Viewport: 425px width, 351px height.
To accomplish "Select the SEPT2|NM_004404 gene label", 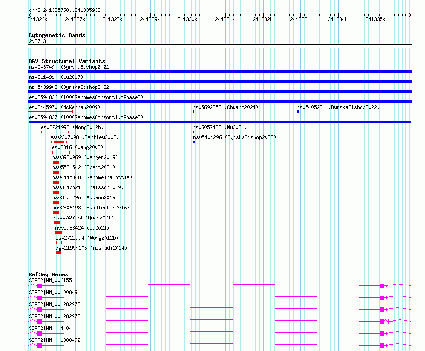I will point(50,328).
